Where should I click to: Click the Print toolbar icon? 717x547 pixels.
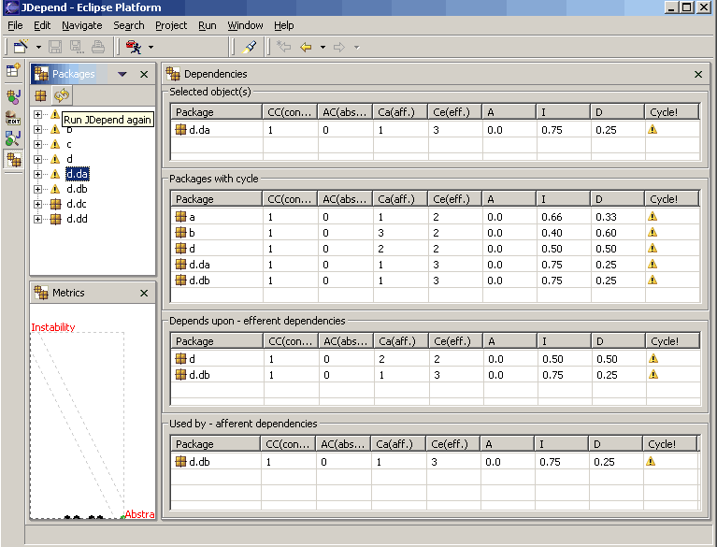pyautogui.click(x=98, y=47)
